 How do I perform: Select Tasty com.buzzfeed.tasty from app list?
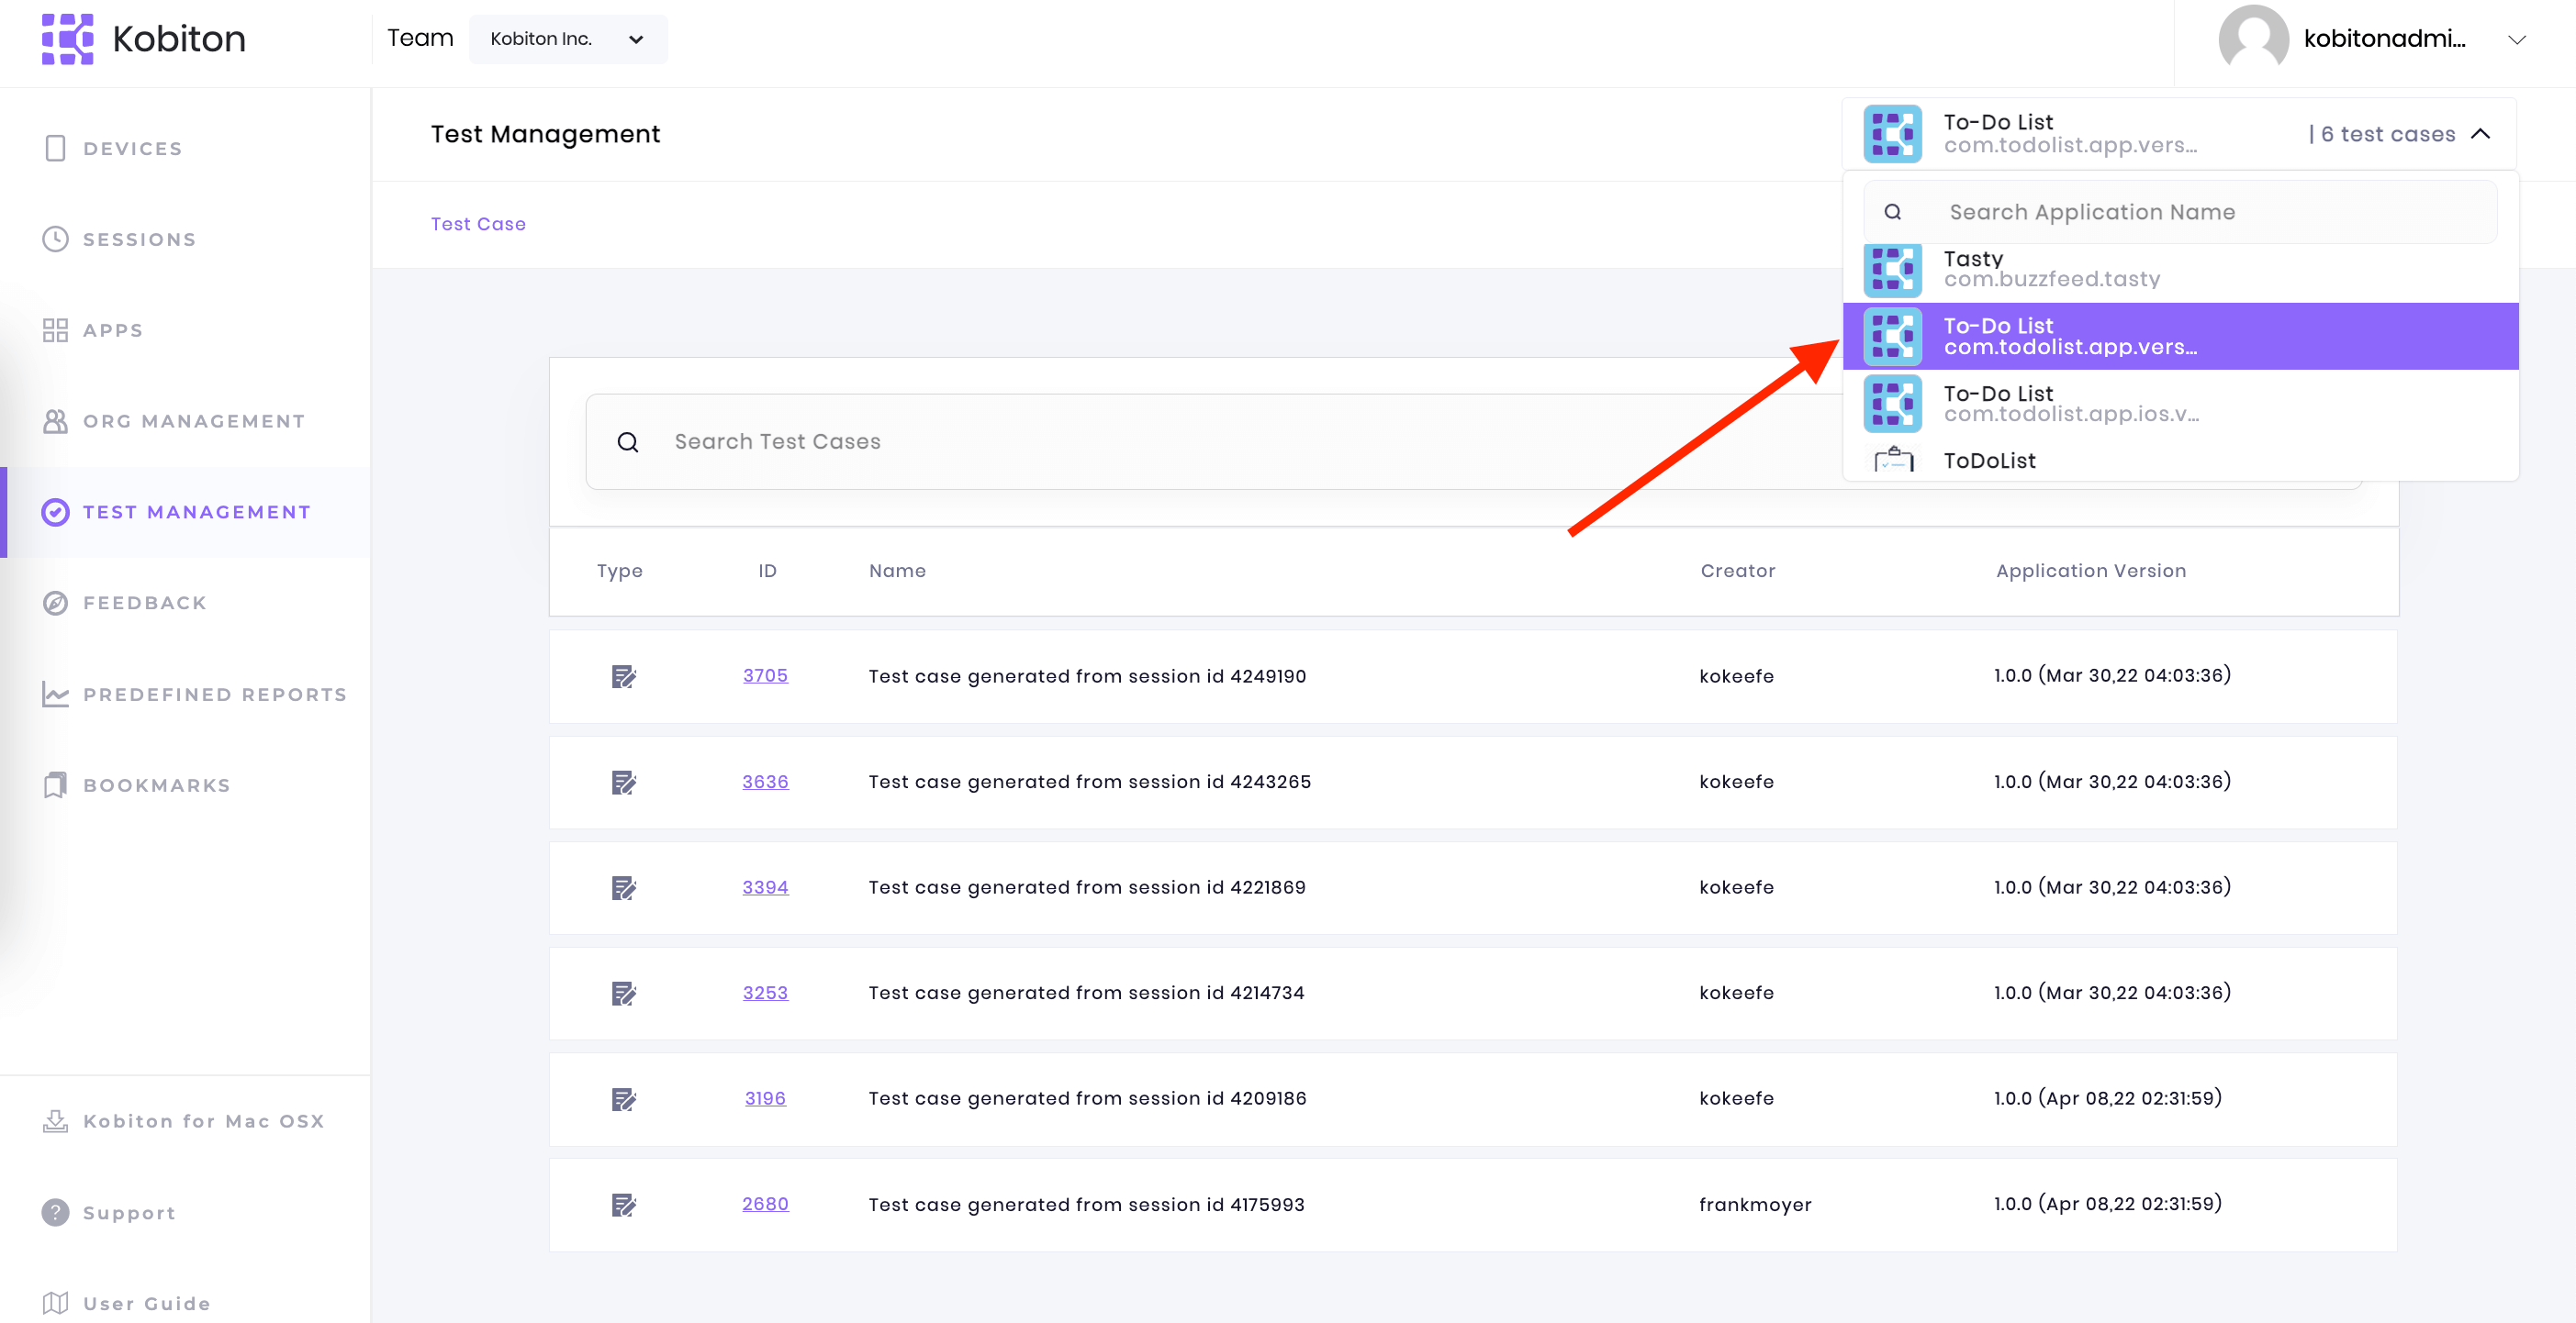click(2180, 270)
